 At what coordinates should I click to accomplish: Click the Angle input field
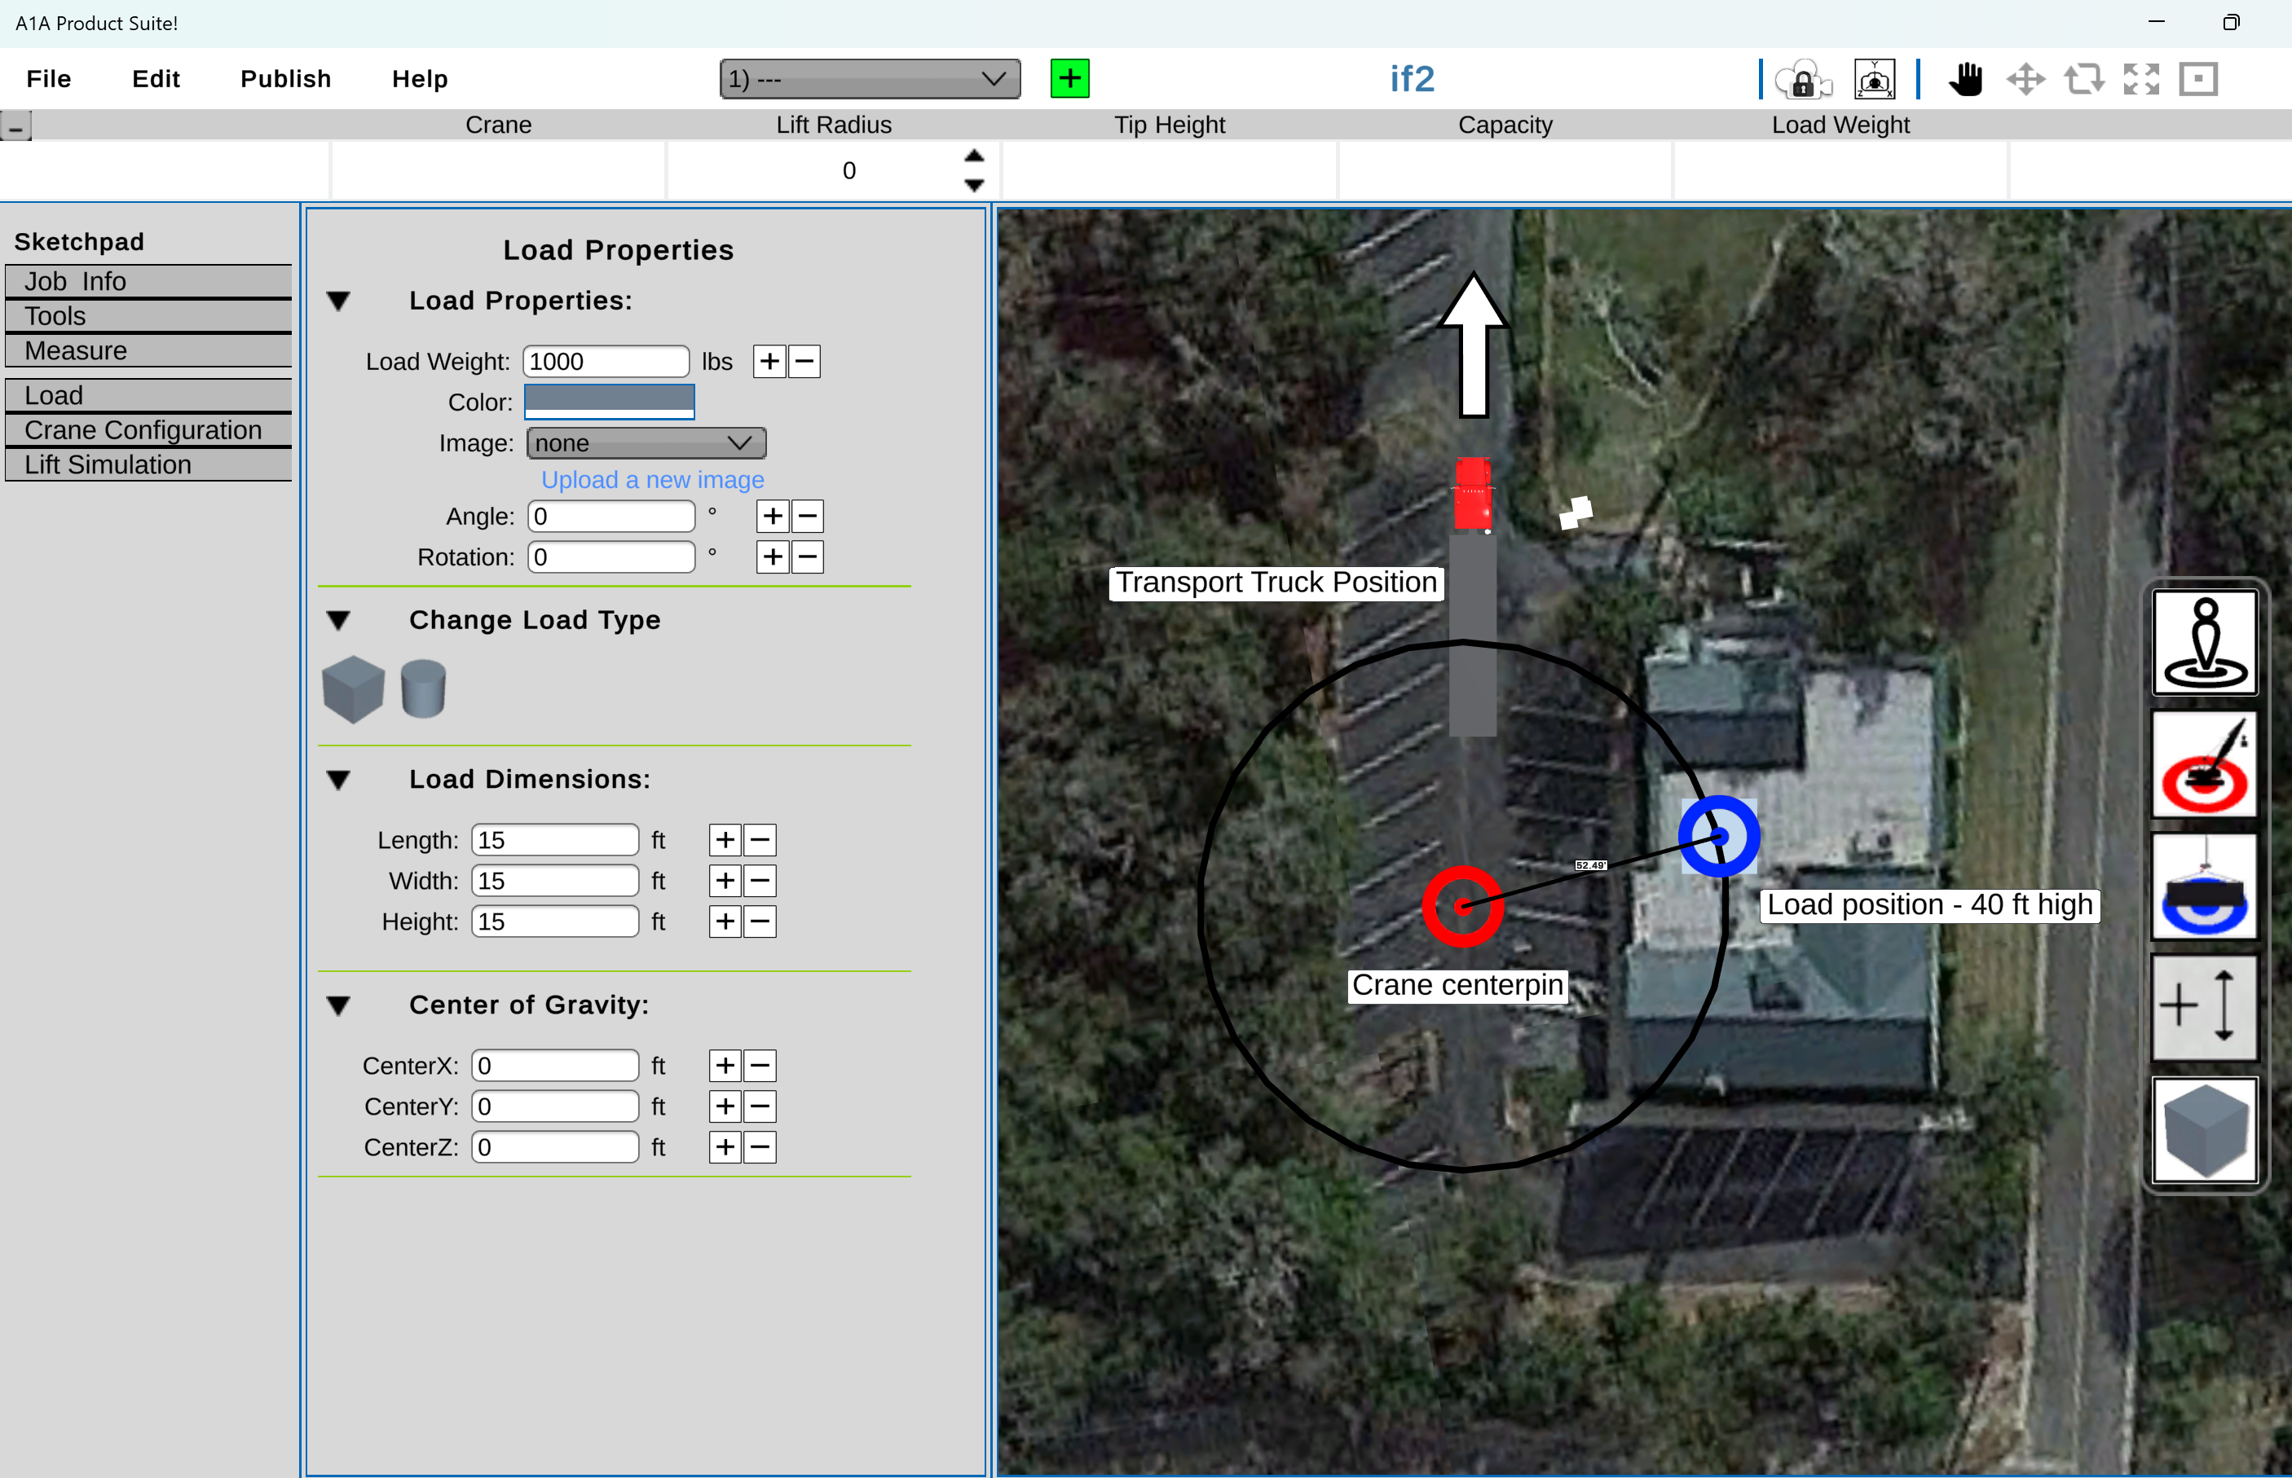click(611, 517)
